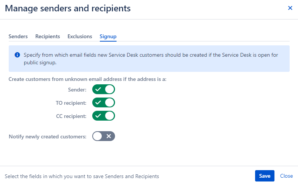The width and height of the screenshot is (298, 183).
Task: Click the blue info icon in the banner
Action: point(17,55)
